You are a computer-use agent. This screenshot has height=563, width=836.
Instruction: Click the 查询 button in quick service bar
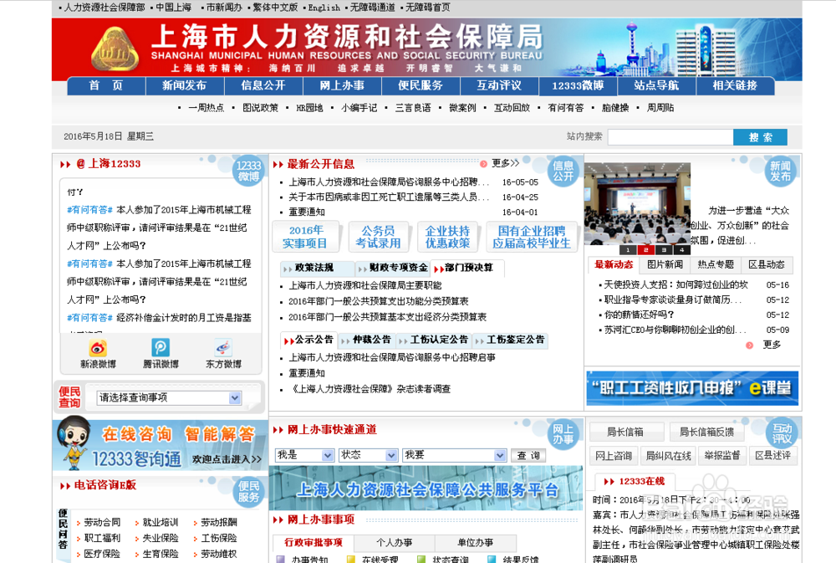(529, 454)
